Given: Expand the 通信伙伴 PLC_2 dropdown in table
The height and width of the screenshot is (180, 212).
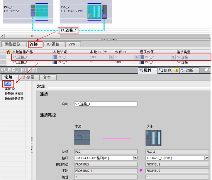Looking at the screenshot, I should (173, 57).
